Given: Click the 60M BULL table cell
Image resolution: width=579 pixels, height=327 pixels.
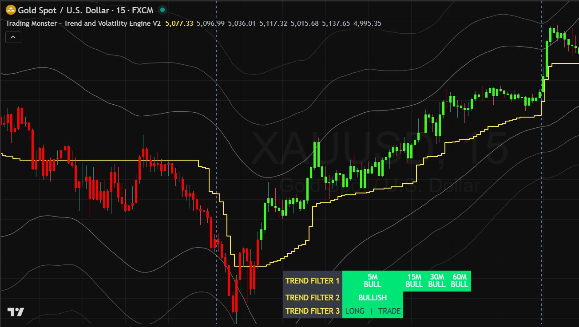Looking at the screenshot, I should click(x=460, y=281).
